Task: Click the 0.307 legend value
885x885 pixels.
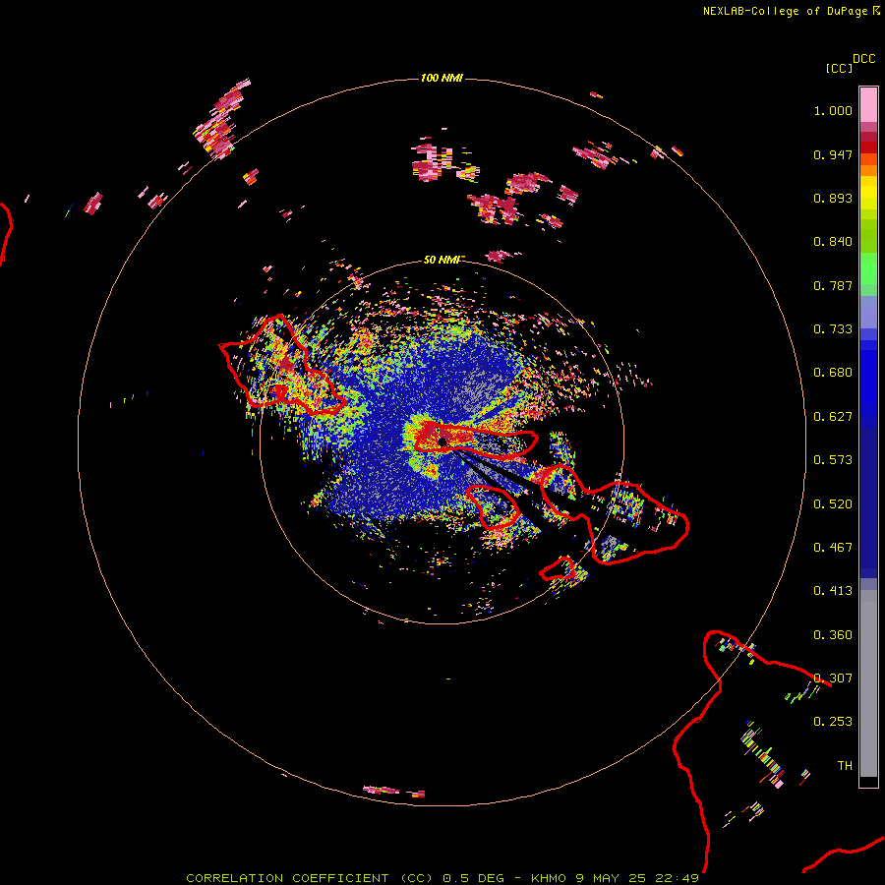Action: click(833, 678)
